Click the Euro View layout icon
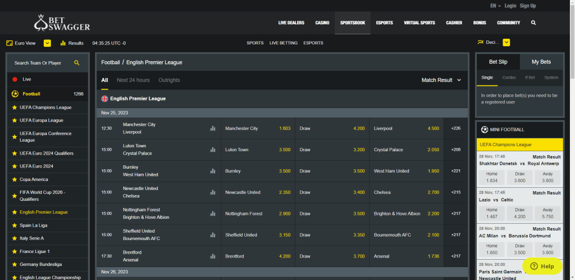 10,43
